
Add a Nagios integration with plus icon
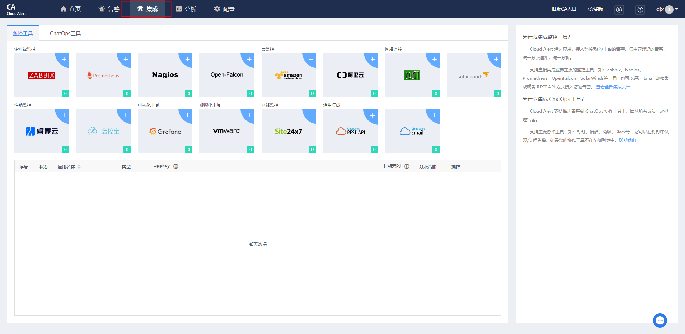[x=187, y=59]
